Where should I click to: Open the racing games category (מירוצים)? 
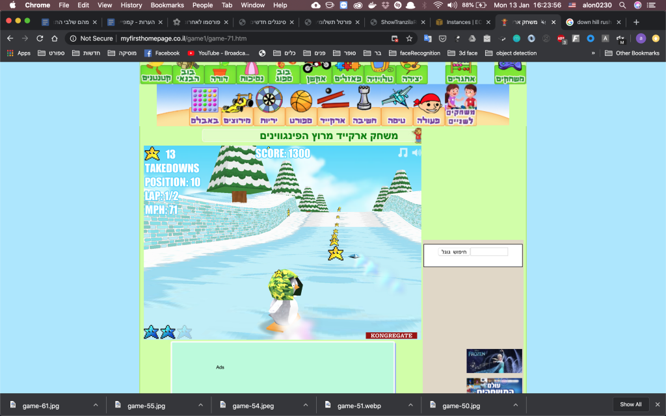click(237, 110)
